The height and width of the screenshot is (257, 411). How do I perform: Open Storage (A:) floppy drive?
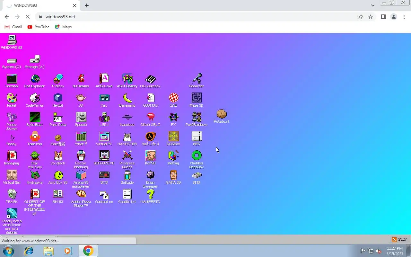[x=35, y=62]
